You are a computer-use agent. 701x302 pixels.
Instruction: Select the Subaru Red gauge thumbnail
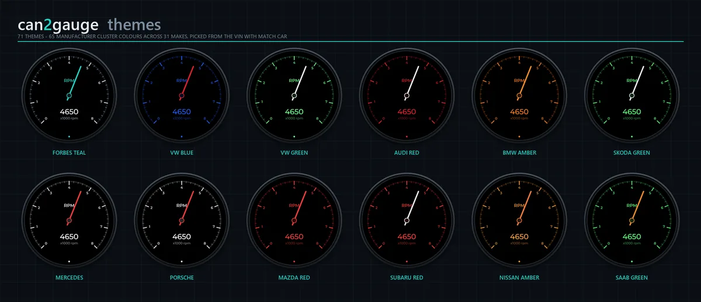click(407, 220)
